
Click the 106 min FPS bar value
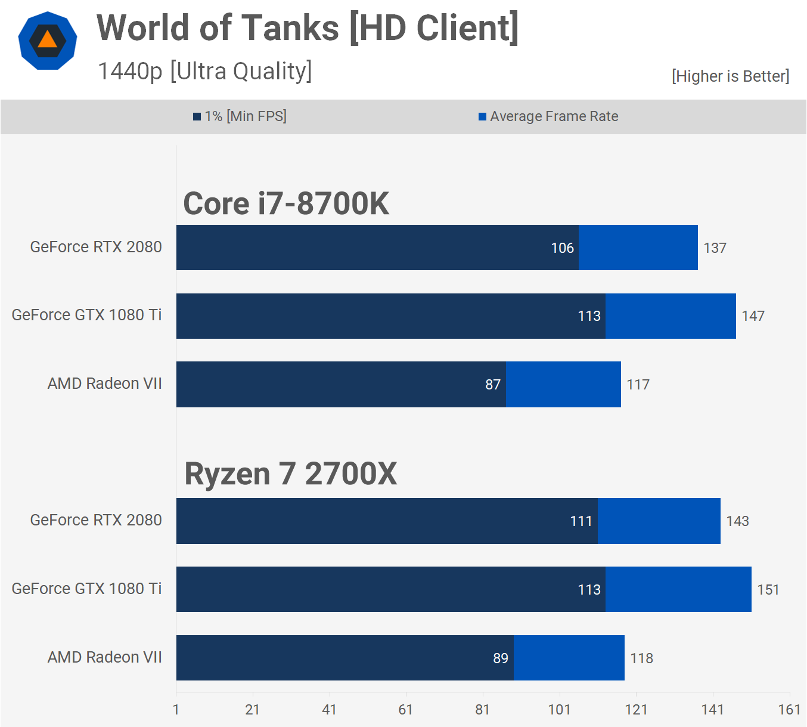pos(562,248)
